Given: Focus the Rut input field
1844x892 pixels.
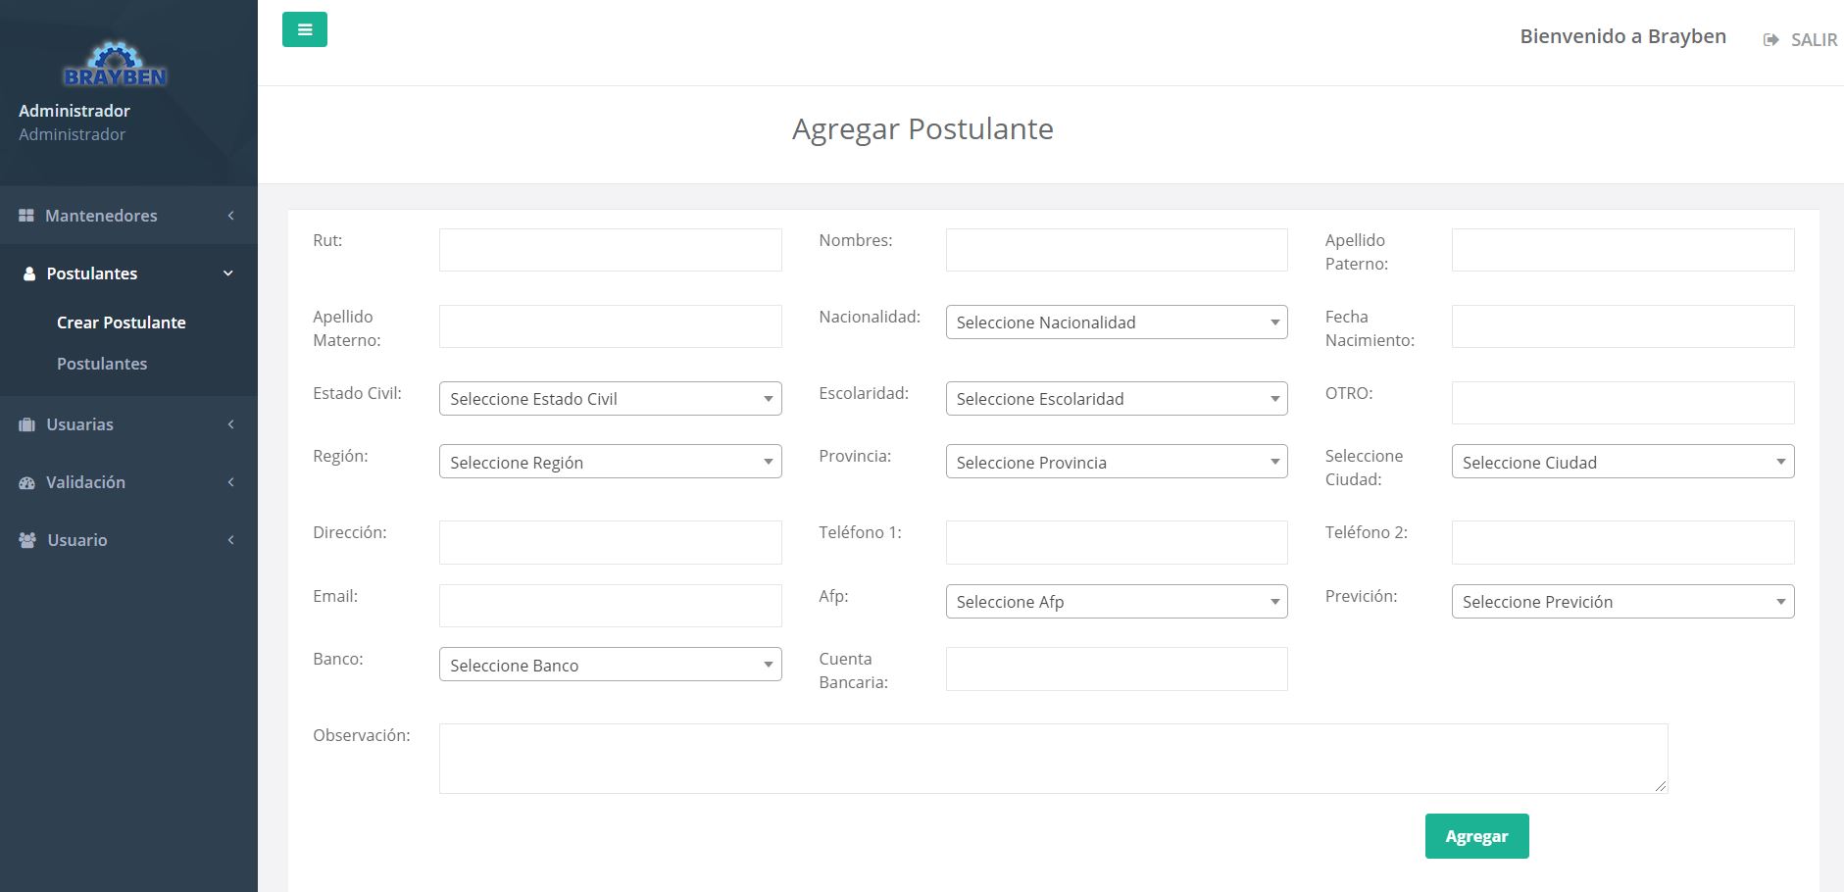Looking at the screenshot, I should coord(611,250).
